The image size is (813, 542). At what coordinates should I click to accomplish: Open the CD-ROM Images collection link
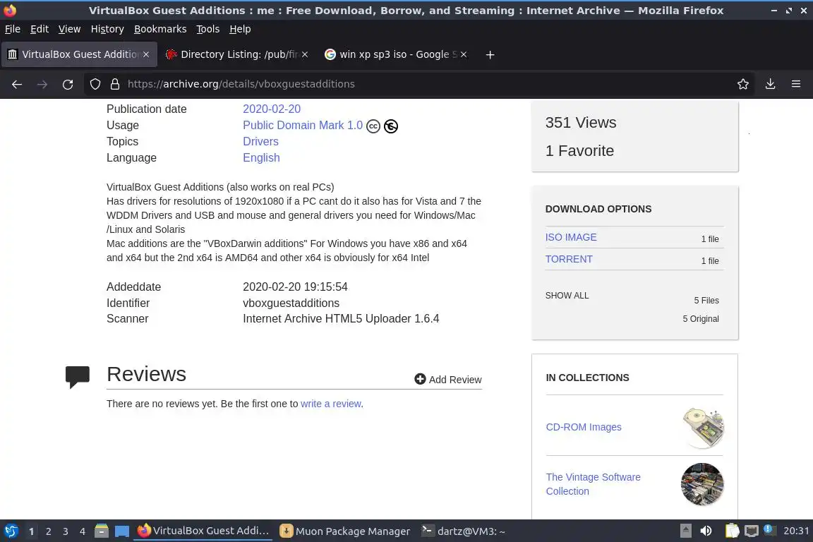(x=584, y=427)
